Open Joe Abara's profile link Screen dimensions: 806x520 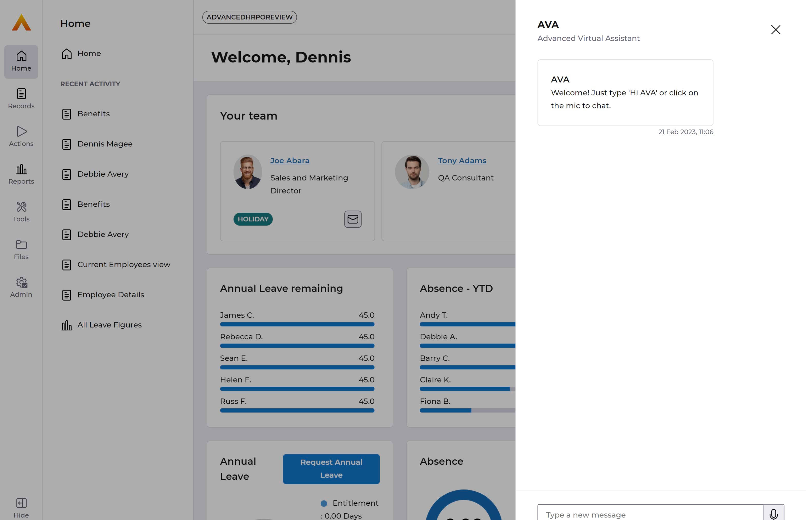[x=290, y=161]
